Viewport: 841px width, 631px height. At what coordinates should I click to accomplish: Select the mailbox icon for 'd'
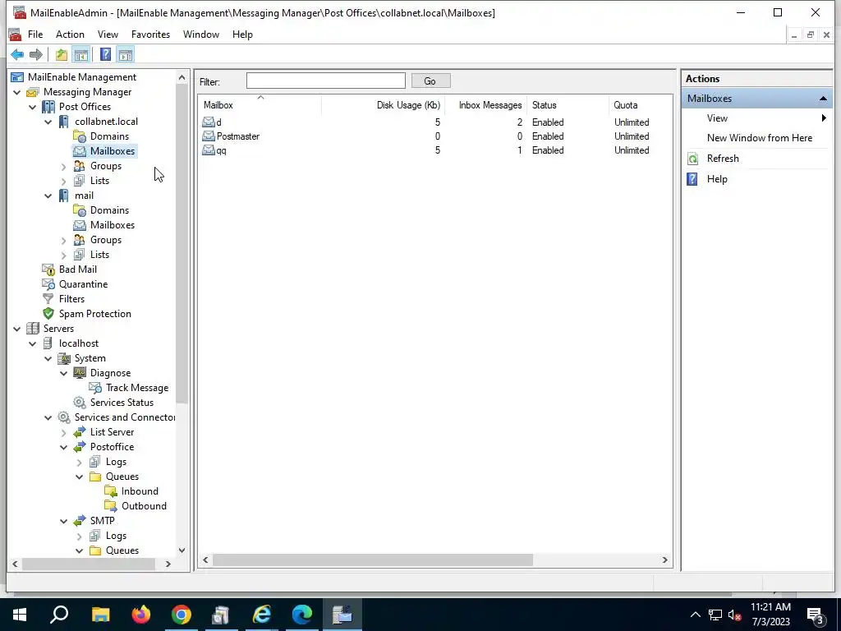pos(208,122)
